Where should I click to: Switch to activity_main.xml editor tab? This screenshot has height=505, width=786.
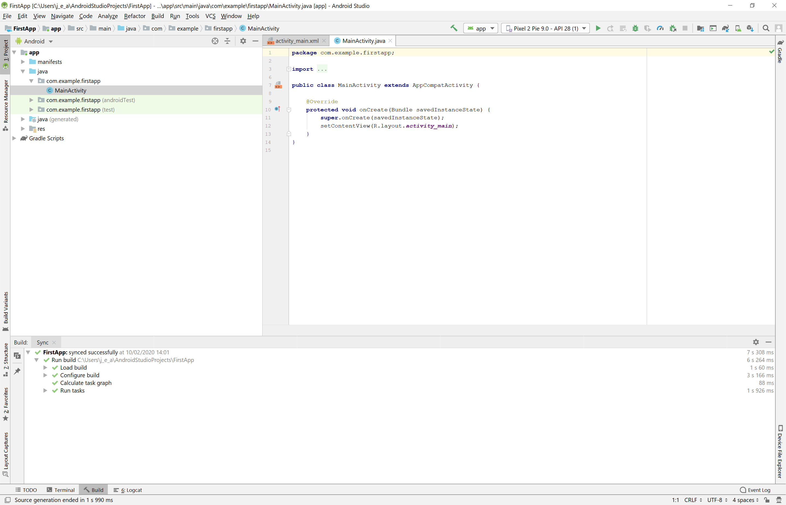(296, 41)
